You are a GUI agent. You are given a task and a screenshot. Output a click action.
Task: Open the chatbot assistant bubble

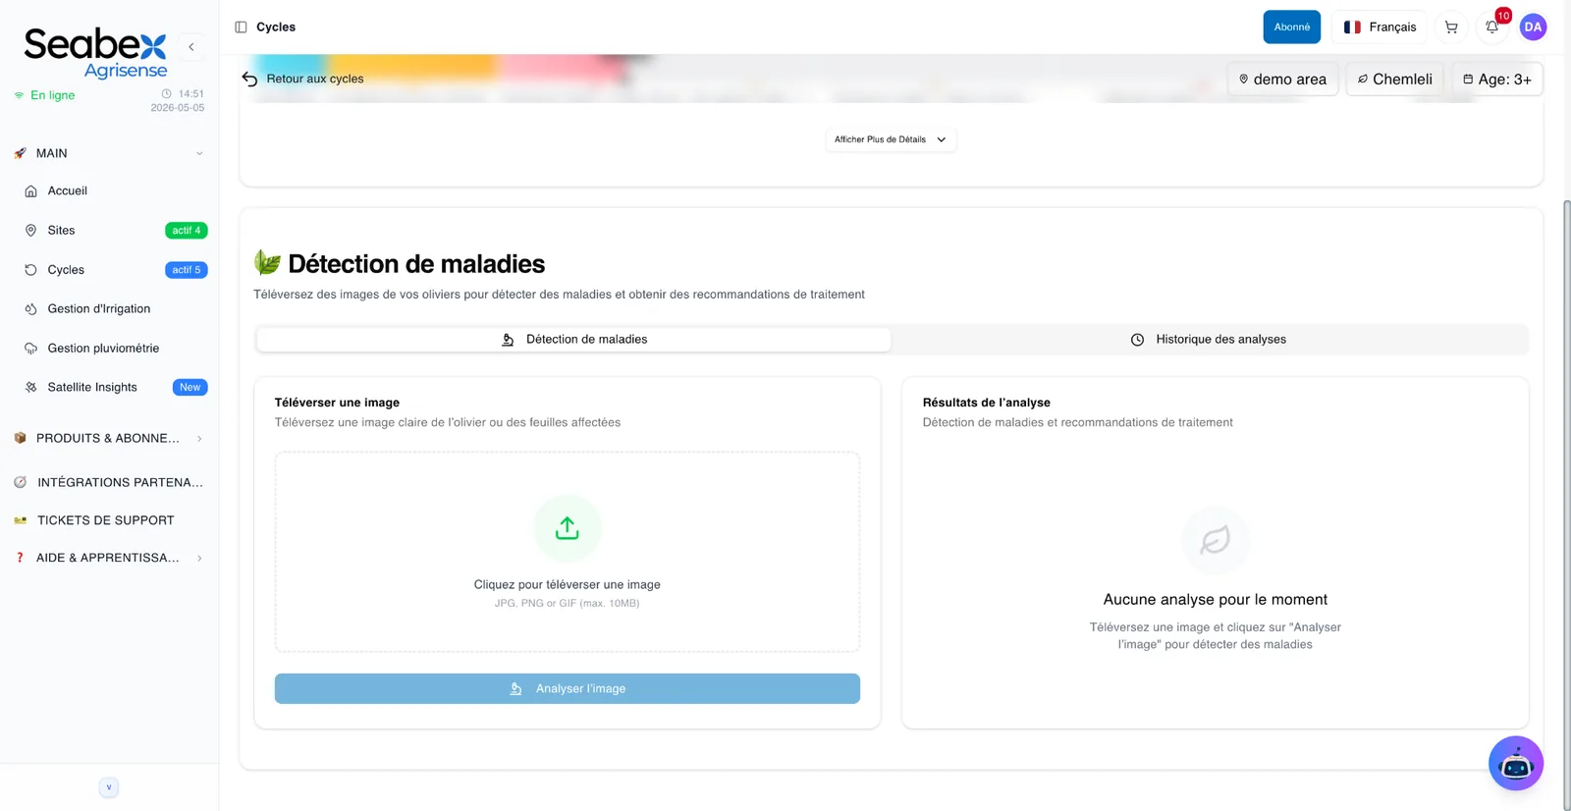pos(1516,763)
